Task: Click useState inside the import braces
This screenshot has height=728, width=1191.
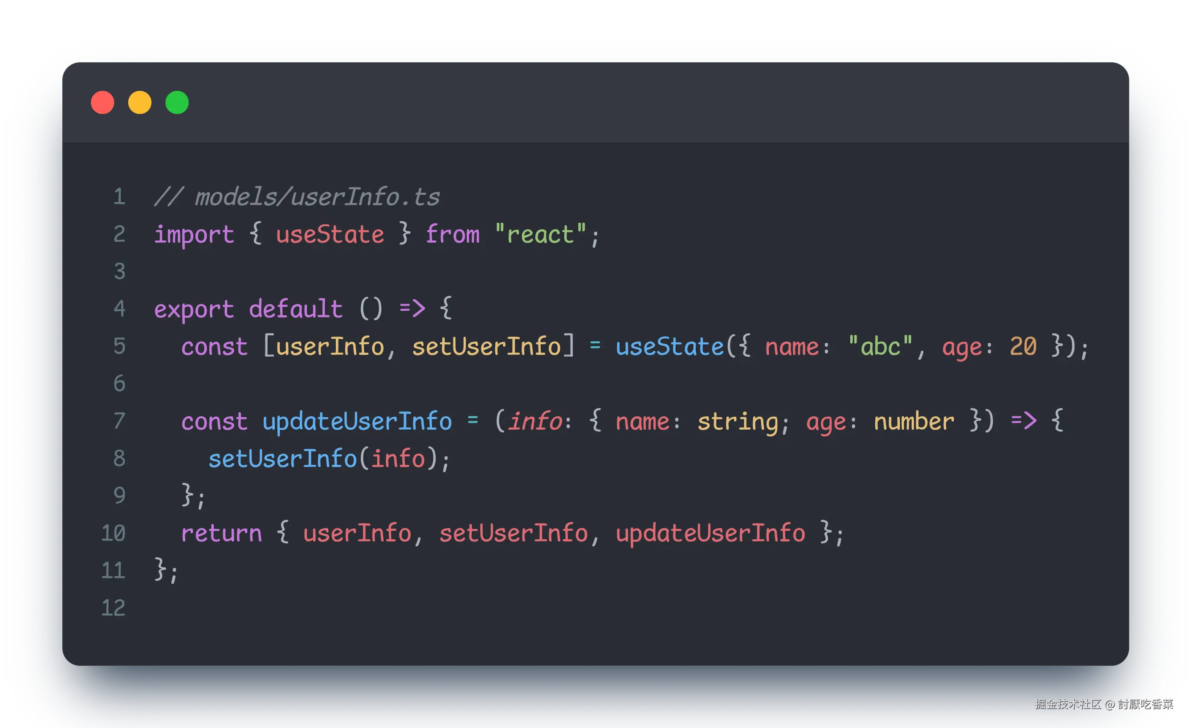Action: [x=330, y=235]
